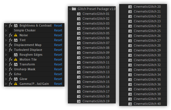Expand Tint effect properties
Screen dimensions: 171x110
(x=6, y=40)
